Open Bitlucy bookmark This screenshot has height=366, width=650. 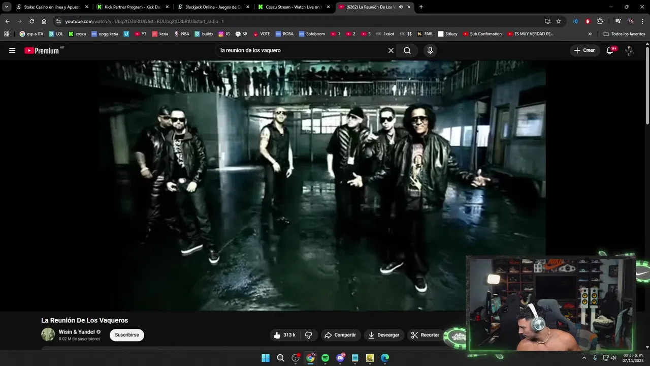[447, 34]
